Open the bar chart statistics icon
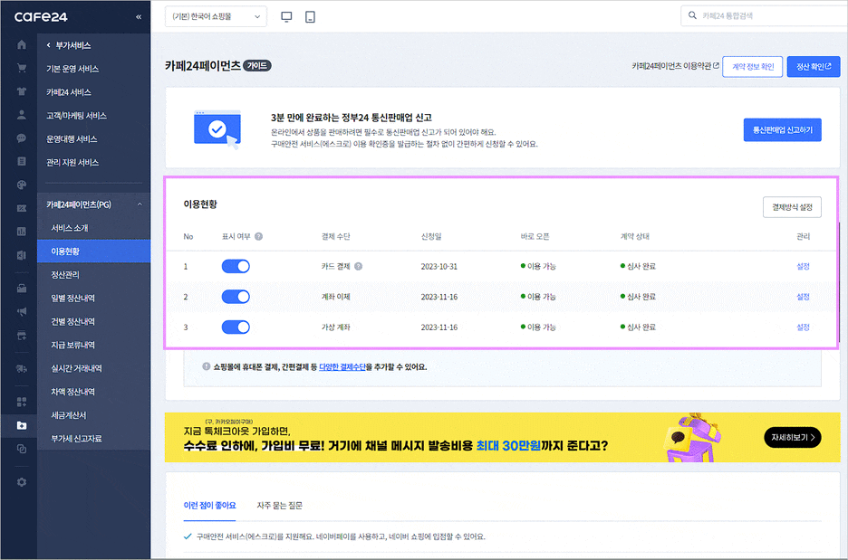 coord(22,231)
